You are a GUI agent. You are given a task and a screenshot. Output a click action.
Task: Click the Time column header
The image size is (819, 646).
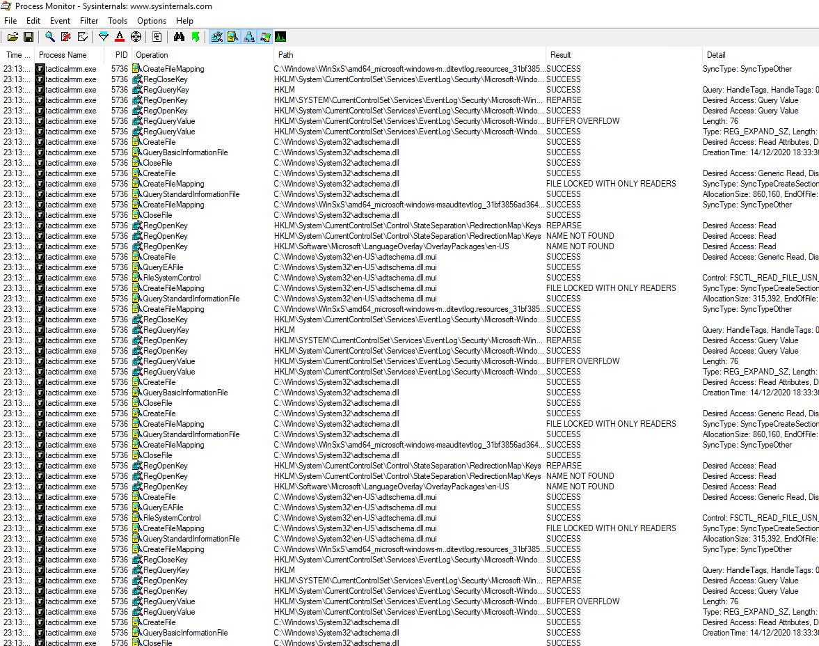(18, 55)
